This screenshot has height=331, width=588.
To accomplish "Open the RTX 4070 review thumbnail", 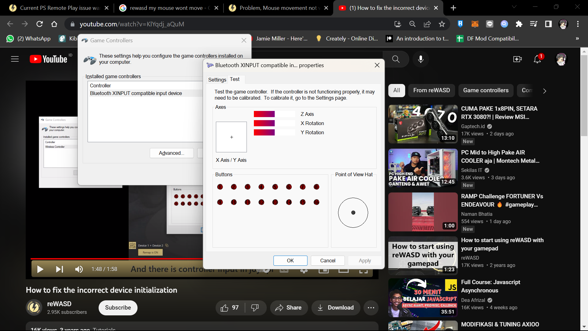I will coord(423,124).
